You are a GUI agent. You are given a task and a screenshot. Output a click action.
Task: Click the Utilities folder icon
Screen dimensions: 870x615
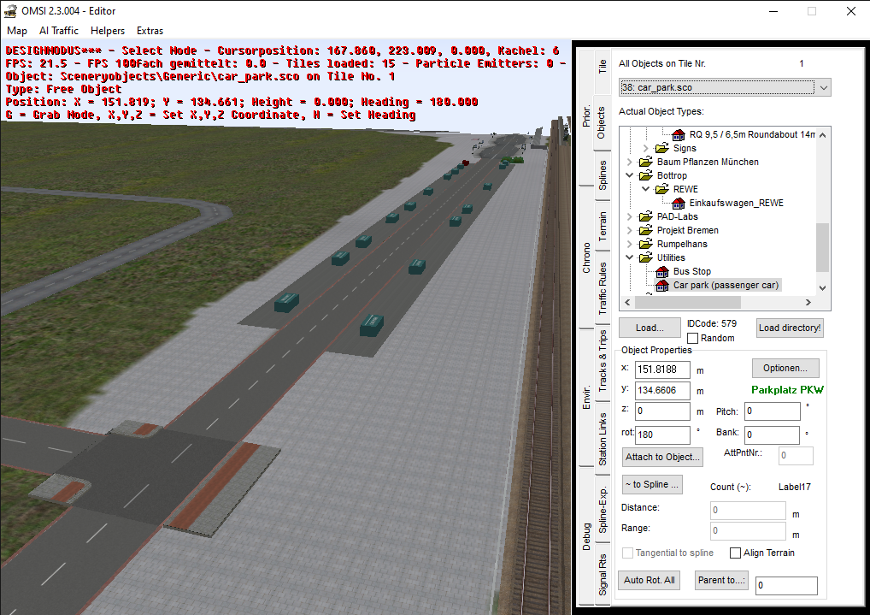(x=646, y=258)
